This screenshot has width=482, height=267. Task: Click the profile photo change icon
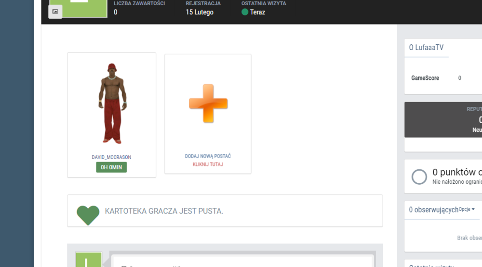55,12
